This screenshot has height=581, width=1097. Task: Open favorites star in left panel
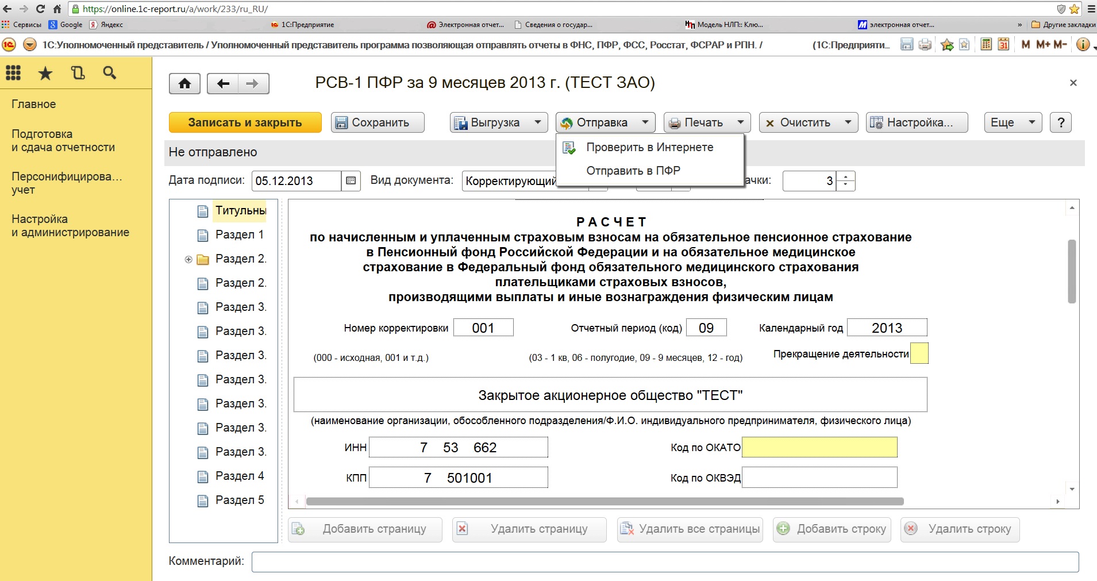45,73
